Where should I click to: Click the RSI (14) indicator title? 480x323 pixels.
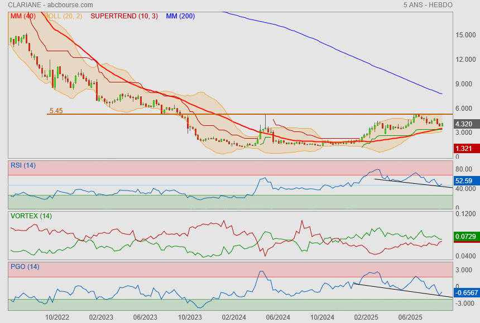(23, 165)
